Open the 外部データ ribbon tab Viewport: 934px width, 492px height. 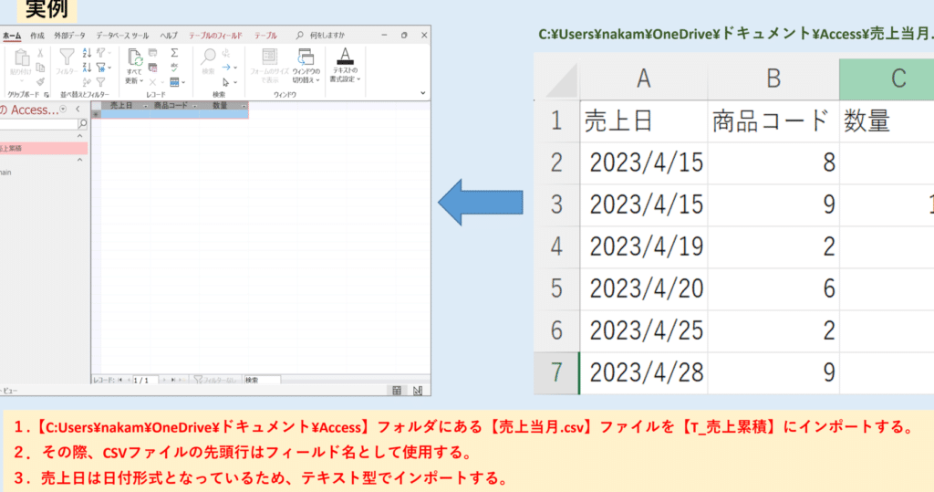point(69,35)
